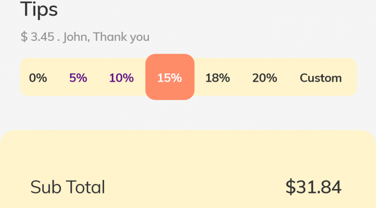This screenshot has height=208, width=376.
Task: Choose the 5% tip option
Action: pyautogui.click(x=78, y=78)
